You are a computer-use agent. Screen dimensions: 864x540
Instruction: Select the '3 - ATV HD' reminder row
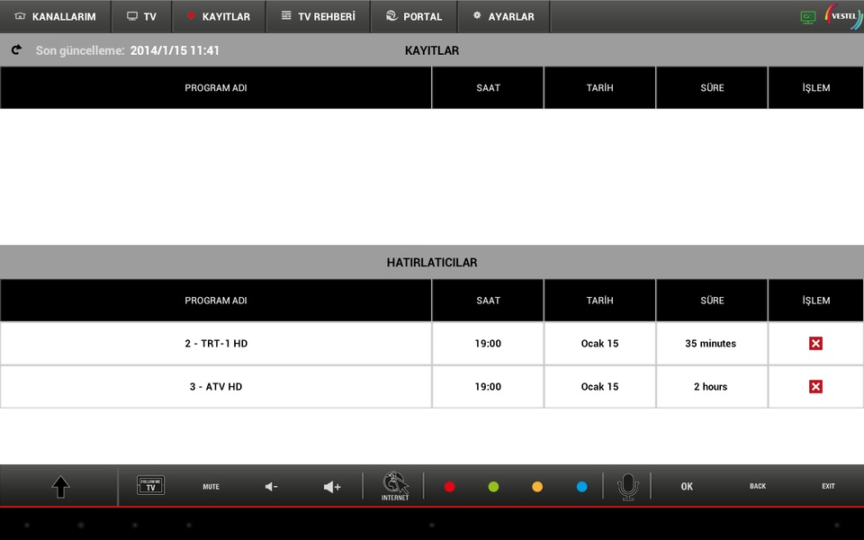coord(432,386)
